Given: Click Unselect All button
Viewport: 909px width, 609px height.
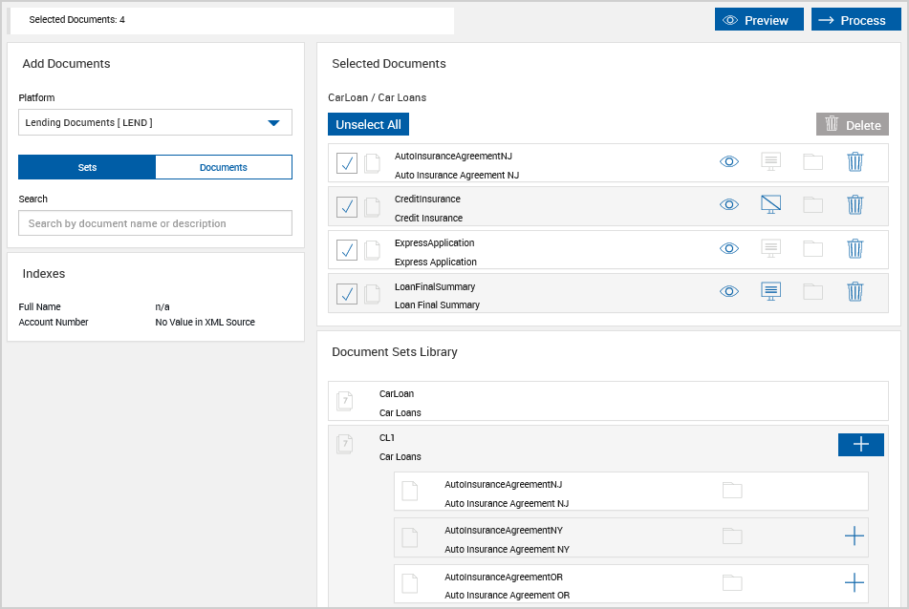Looking at the screenshot, I should pyautogui.click(x=368, y=124).
